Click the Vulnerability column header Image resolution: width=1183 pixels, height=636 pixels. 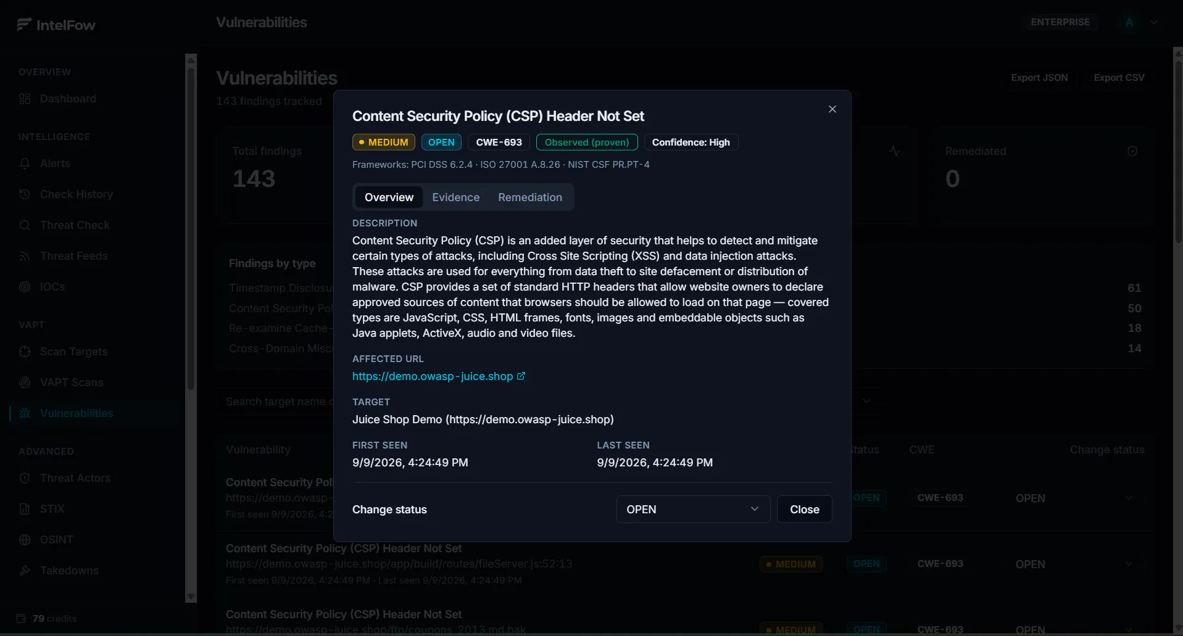pos(258,450)
